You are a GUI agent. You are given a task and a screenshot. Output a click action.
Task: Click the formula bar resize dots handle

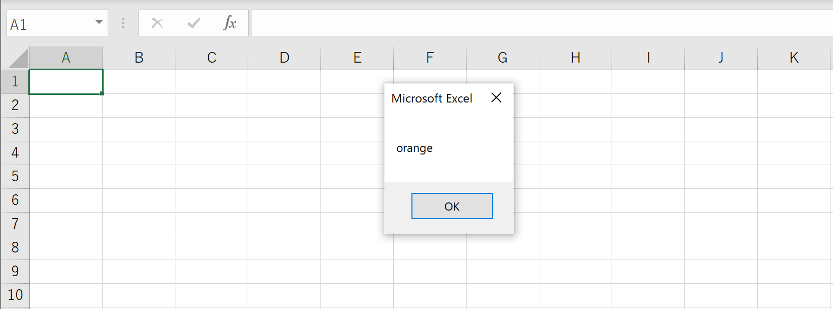pyautogui.click(x=123, y=23)
